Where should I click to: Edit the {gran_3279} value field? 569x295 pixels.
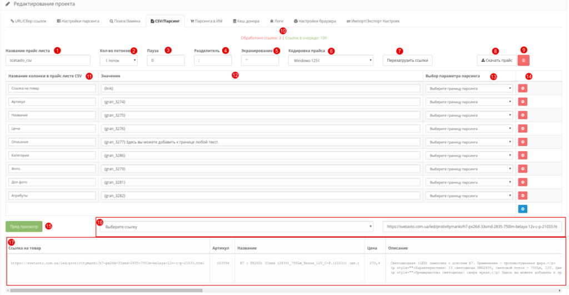261,169
